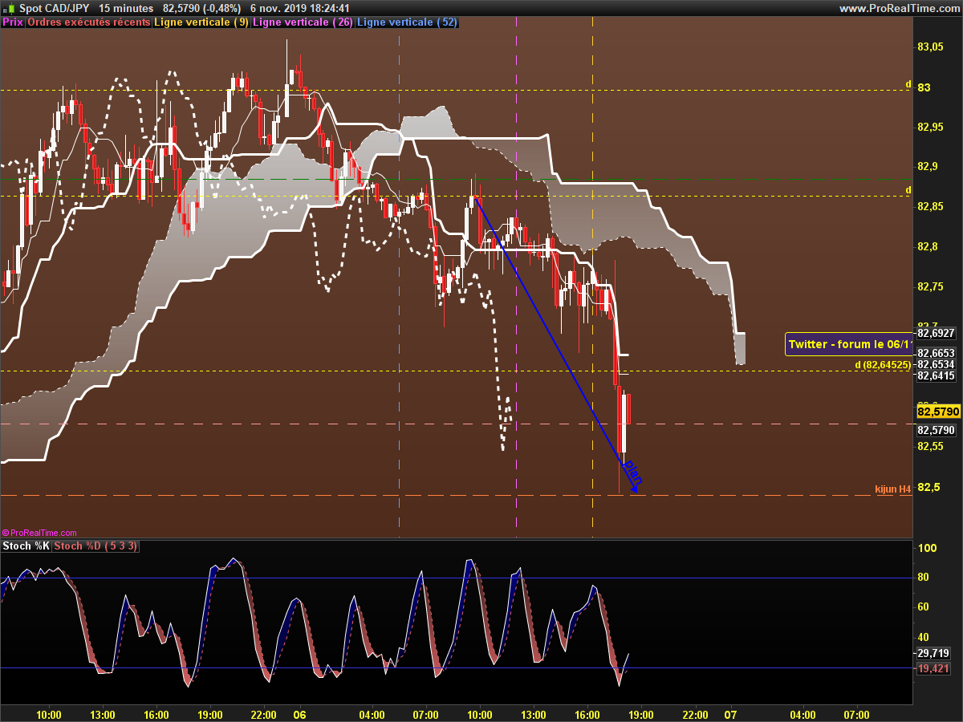
Task: Click the 82,55 price scale value
Action: (x=930, y=446)
